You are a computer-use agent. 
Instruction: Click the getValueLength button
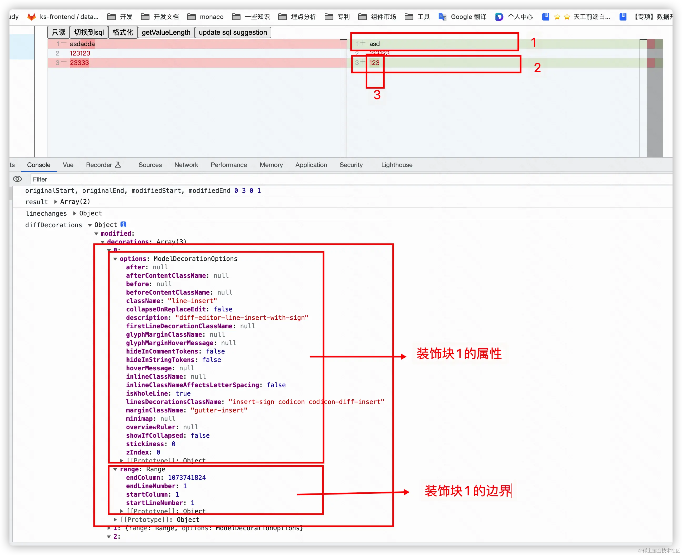coord(166,32)
